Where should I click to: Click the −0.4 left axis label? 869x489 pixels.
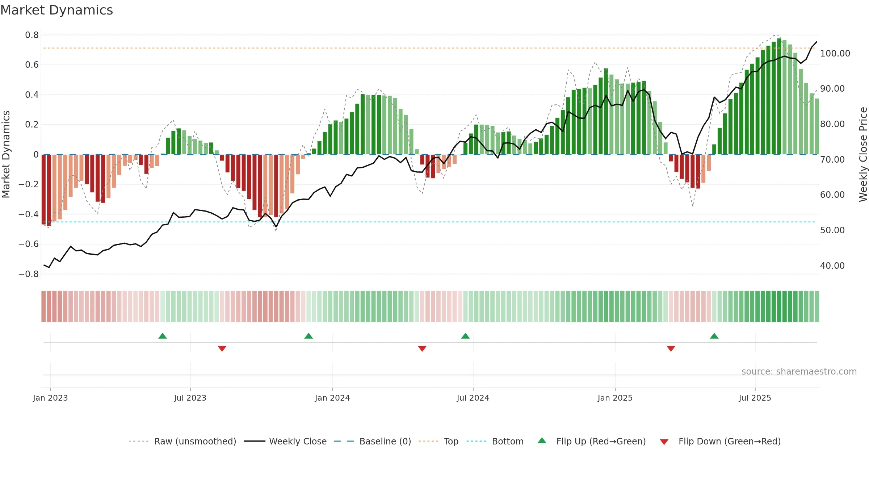(29, 214)
